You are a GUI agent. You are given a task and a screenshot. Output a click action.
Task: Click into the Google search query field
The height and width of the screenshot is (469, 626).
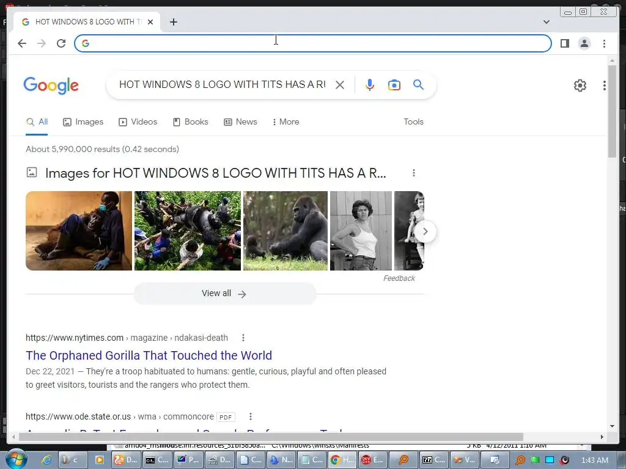click(x=223, y=84)
